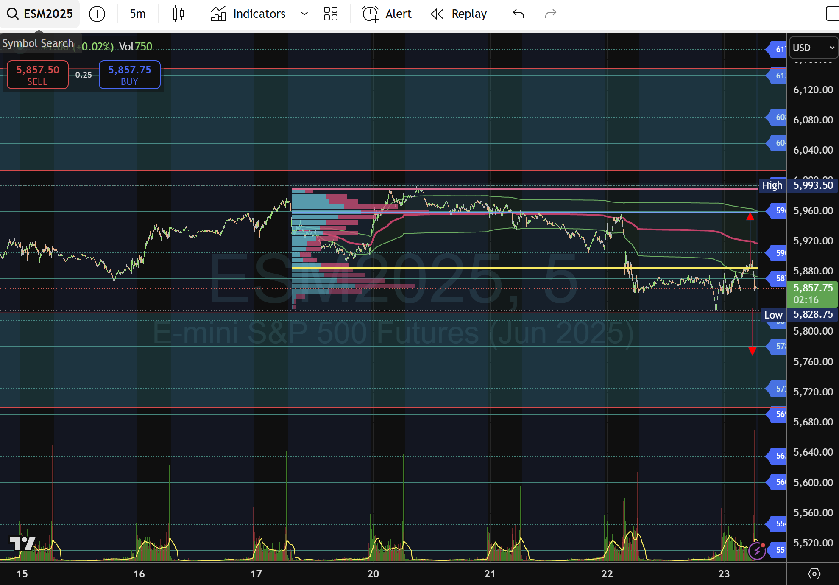Screen dimensions: 839x585
Task: Open the candlestick chart type selector
Action: coord(178,14)
